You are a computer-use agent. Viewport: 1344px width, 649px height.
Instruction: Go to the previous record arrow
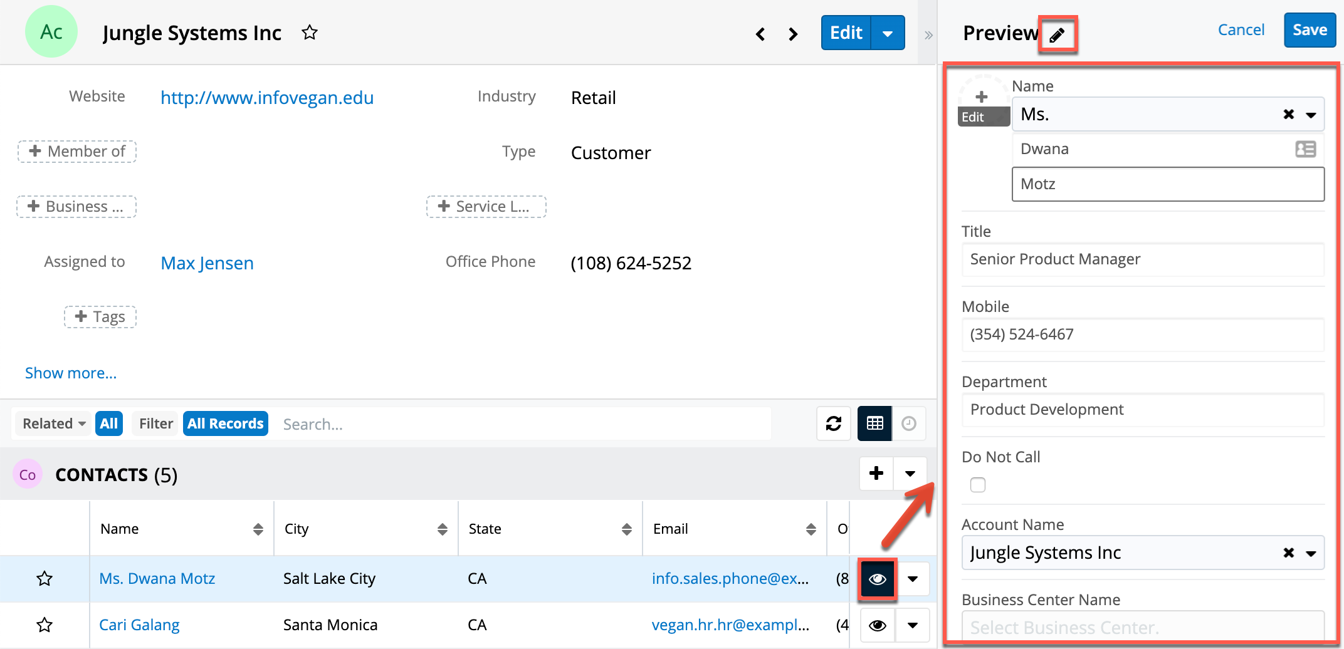tap(760, 34)
